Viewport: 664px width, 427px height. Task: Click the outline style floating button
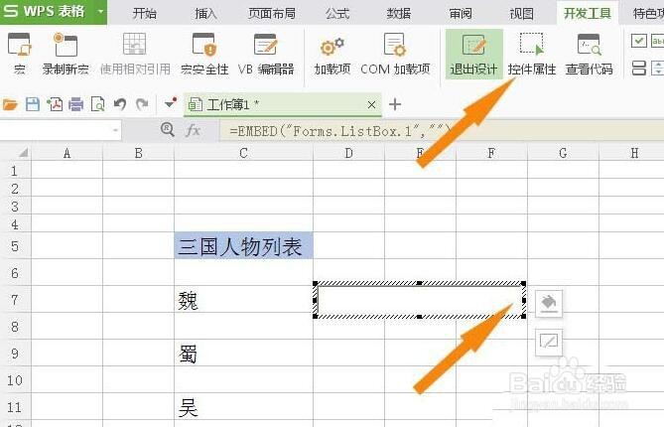[x=549, y=342]
